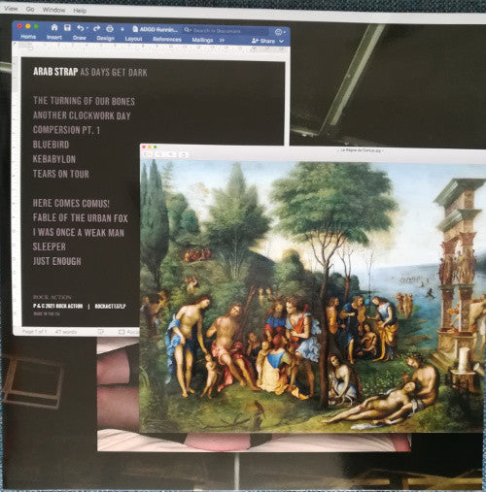Open the References ribbon tab
Screen dimensions: 486x492
pos(167,39)
